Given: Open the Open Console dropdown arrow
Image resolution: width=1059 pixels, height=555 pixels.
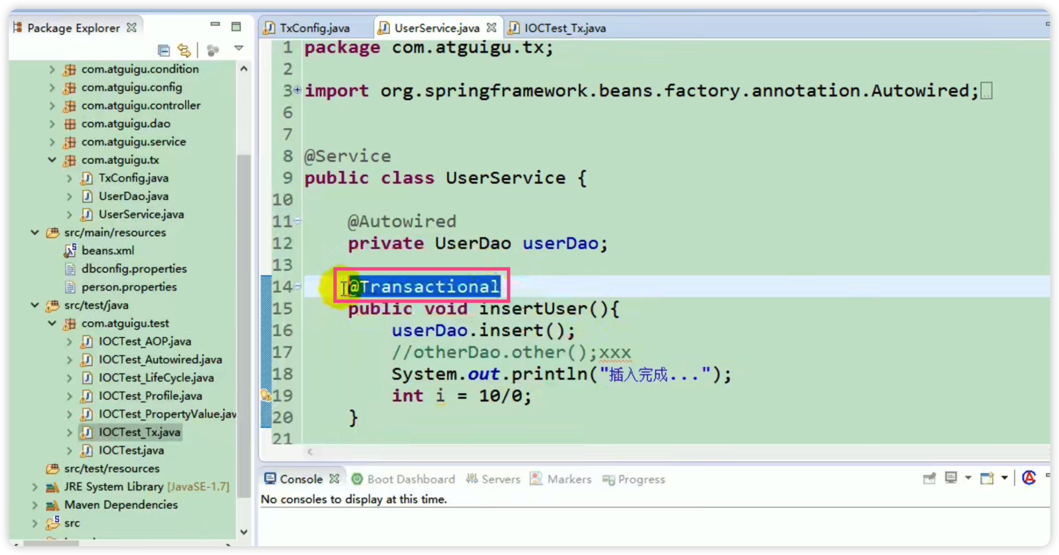Looking at the screenshot, I should [x=1004, y=478].
